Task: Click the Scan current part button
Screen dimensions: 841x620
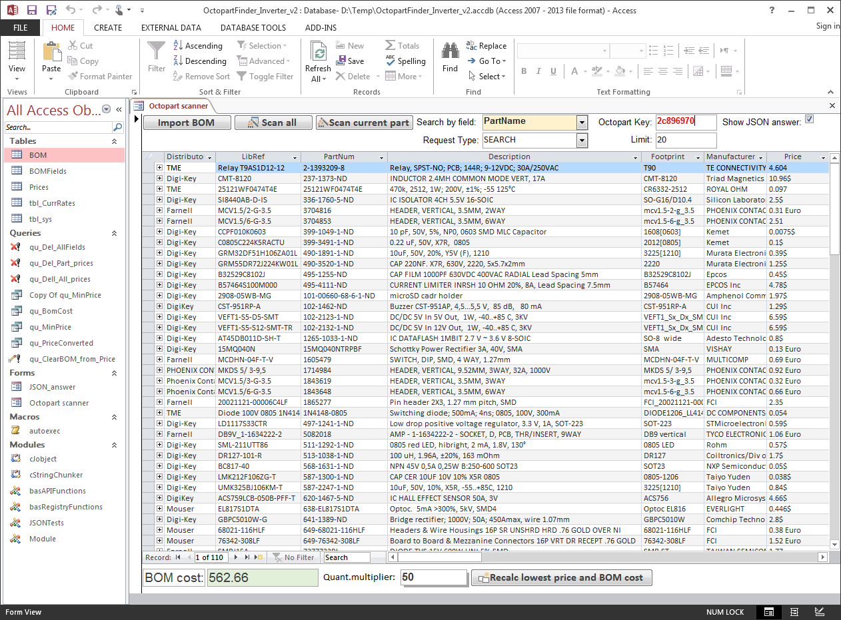Action: 364,123
